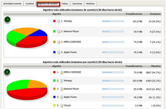
Task: Click the '1 (0.0%)' minutes value
Action: coord(156,106)
